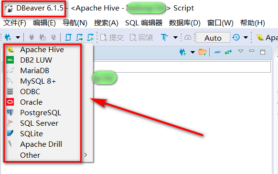Click the new folder icon in navigator panel
Screen dimensions: 278x174
(x=203, y=52)
